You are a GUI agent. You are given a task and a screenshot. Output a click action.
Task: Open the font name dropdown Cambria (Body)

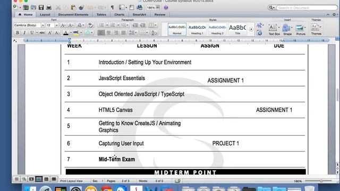click(x=42, y=25)
